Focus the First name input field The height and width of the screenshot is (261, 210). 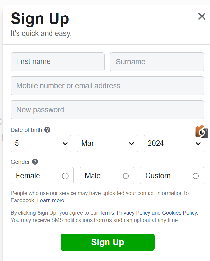(58, 62)
